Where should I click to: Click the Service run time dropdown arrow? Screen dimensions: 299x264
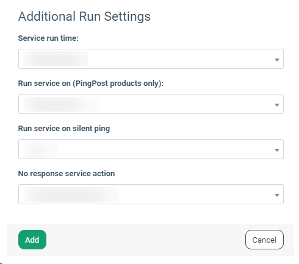pos(276,60)
